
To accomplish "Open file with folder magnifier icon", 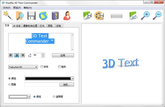I will (x=20, y=16).
